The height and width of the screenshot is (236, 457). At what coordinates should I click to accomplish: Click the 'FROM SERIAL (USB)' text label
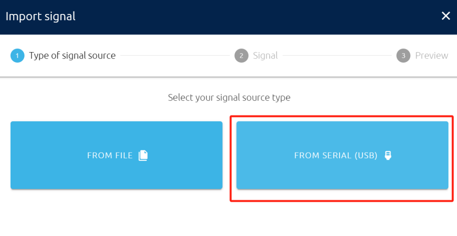click(336, 155)
